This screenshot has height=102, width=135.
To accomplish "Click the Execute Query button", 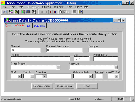I will click(x=42, y=86).
